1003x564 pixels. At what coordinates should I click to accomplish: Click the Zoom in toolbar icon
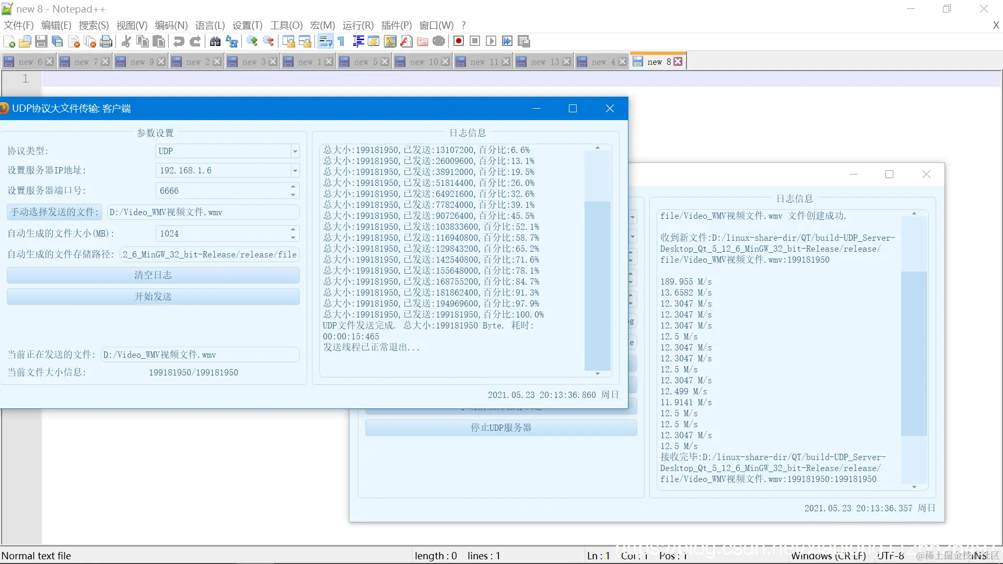pos(252,41)
